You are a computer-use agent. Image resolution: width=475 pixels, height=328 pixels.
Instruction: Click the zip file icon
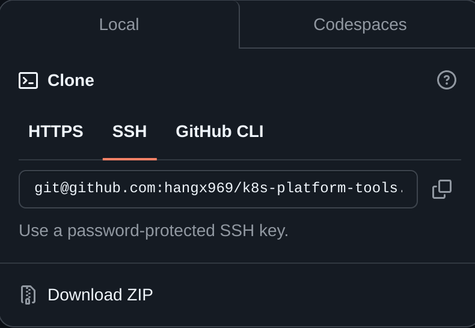coord(28,295)
